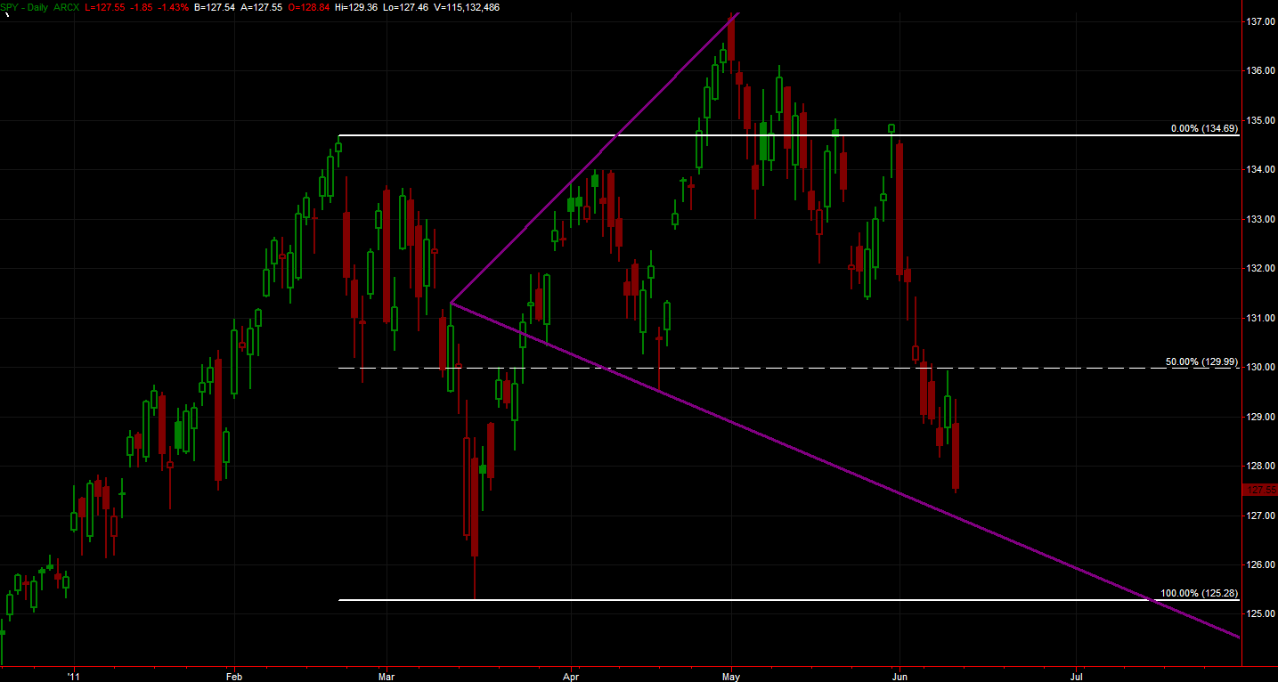Click the SPY - Daily symbol label
The height and width of the screenshot is (682, 1278).
pos(24,6)
